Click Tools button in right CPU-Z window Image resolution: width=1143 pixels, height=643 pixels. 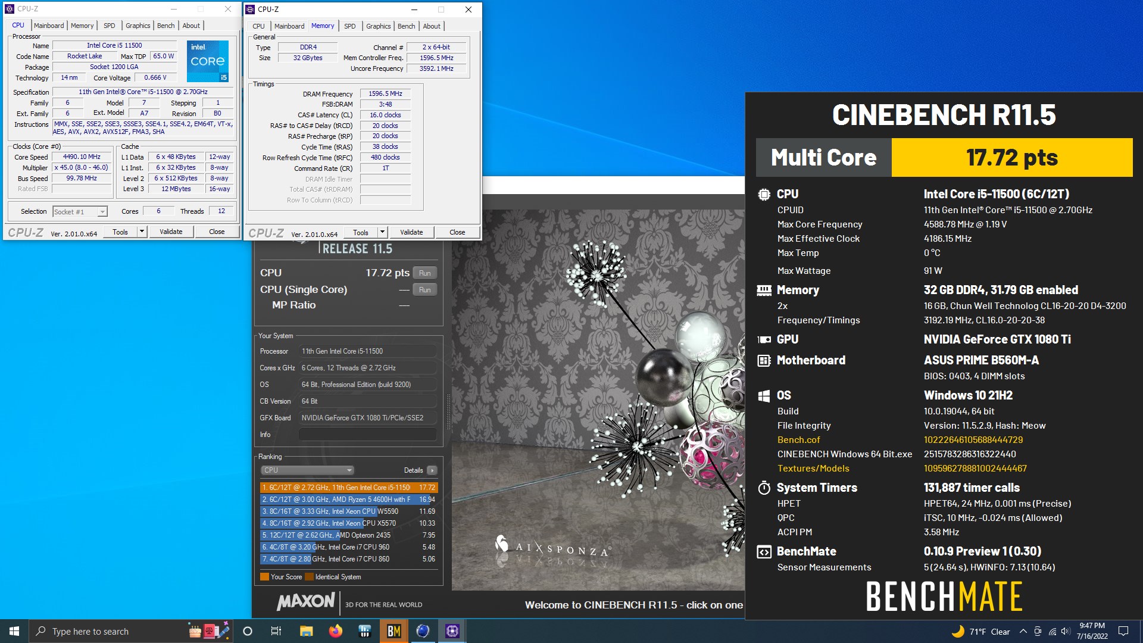click(x=361, y=232)
